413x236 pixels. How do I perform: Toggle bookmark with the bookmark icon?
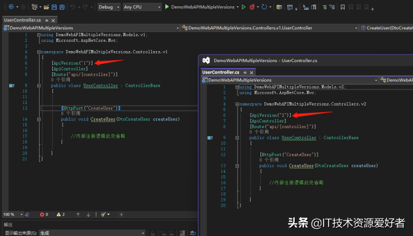coord(342,7)
